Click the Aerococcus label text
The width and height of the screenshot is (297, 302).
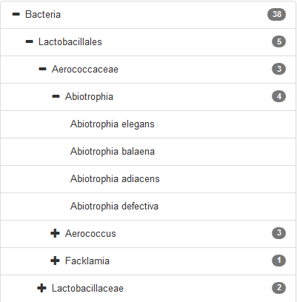click(x=90, y=234)
